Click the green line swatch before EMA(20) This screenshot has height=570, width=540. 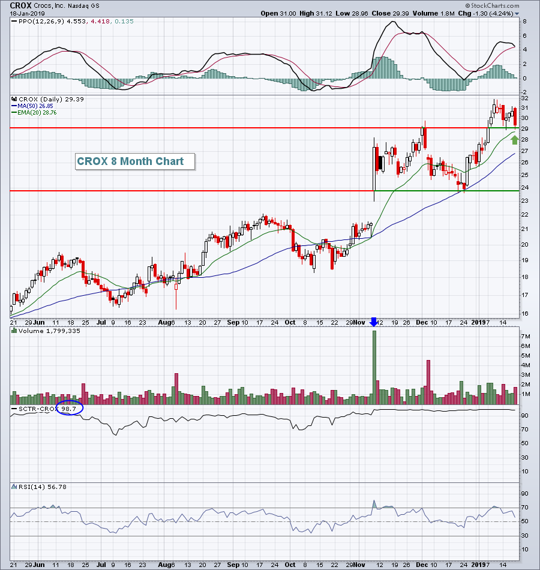[x=14, y=113]
